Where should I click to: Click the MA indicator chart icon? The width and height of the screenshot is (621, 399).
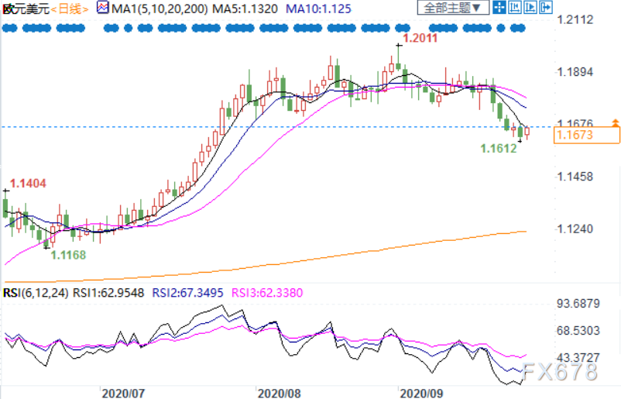click(x=102, y=8)
